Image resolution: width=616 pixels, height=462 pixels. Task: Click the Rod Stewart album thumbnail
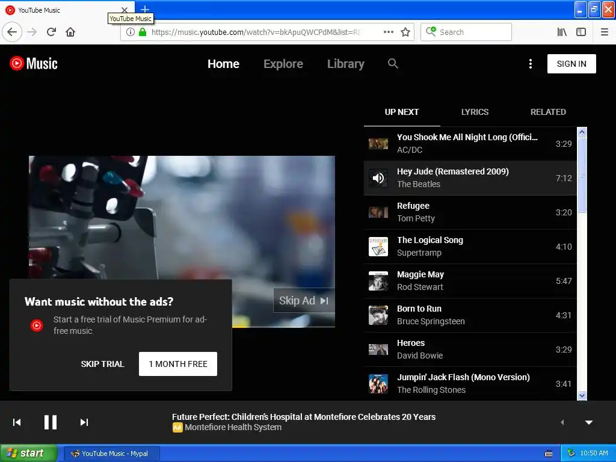(378, 281)
